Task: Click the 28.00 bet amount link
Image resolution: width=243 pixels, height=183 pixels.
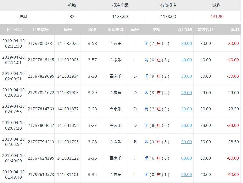Action: coord(187,125)
